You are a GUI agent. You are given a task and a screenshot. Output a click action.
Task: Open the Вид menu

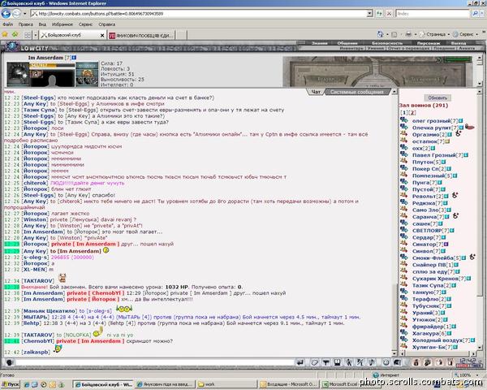[x=42, y=24]
